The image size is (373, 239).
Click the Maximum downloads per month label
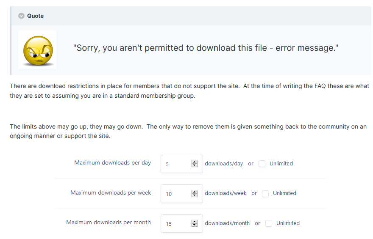109,223
